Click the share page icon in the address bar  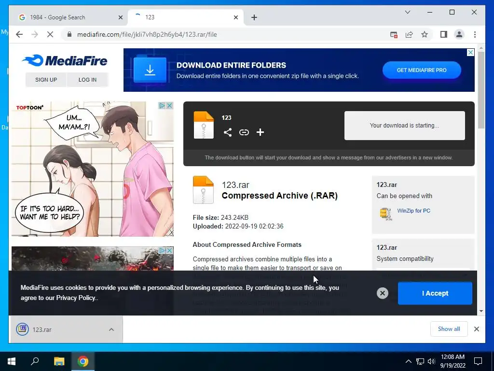pyautogui.click(x=409, y=35)
